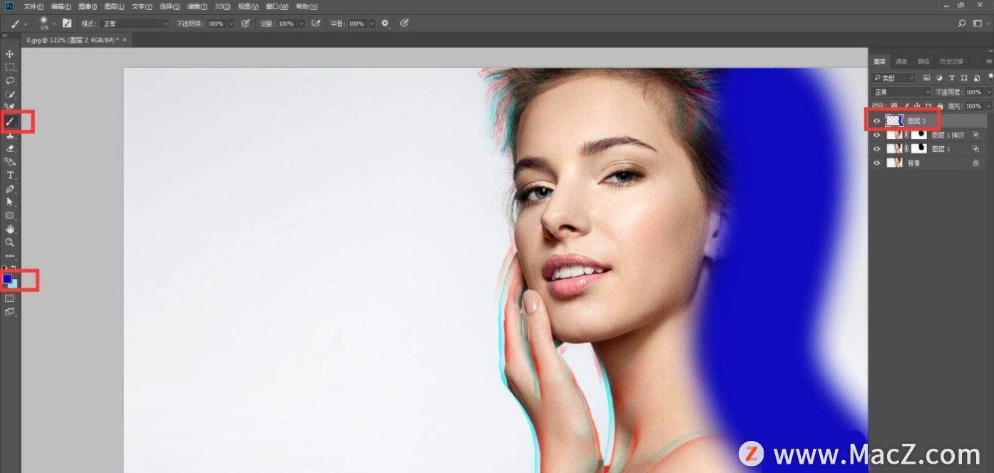The height and width of the screenshot is (473, 994).
Task: Select the Lasso tool
Action: point(10,81)
